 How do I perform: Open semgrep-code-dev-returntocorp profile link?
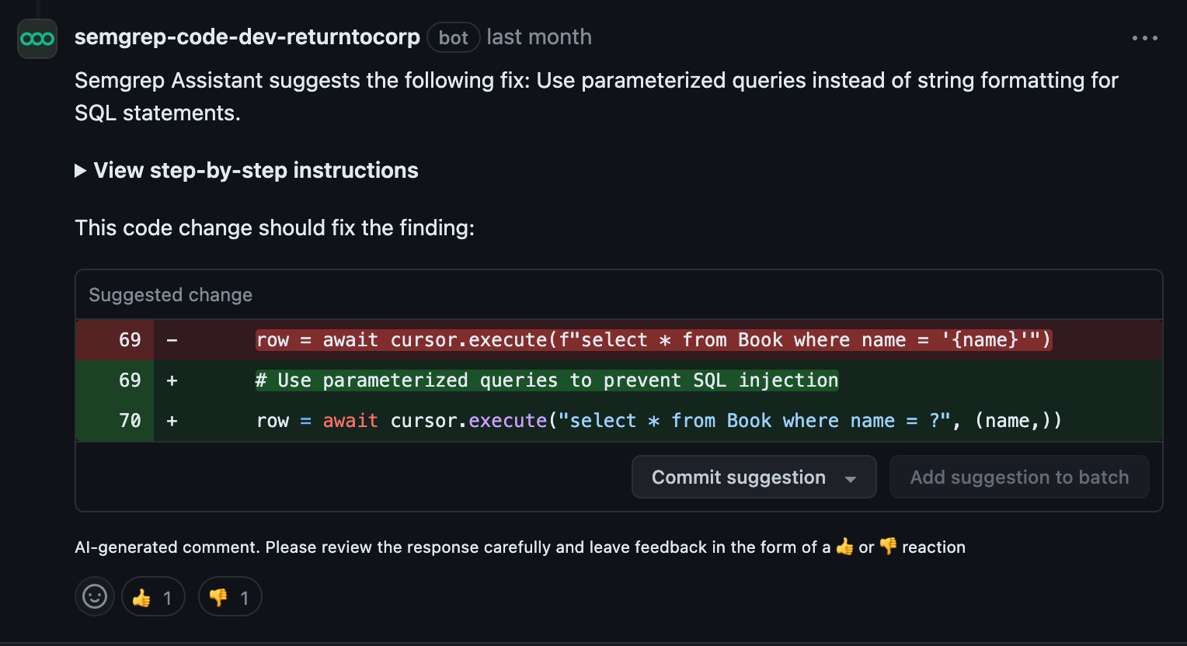click(247, 37)
